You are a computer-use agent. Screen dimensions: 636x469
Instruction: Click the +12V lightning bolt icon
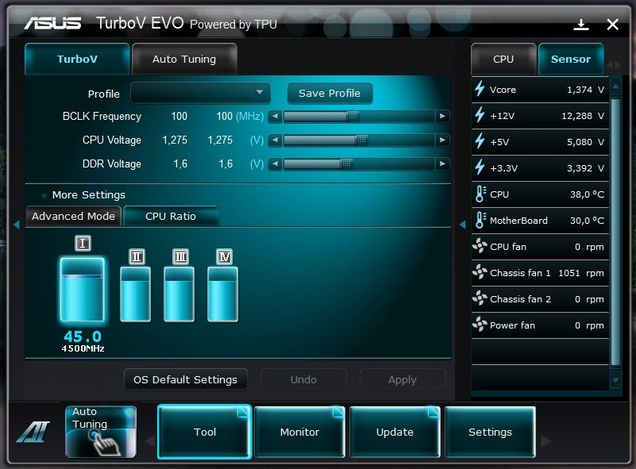[480, 115]
